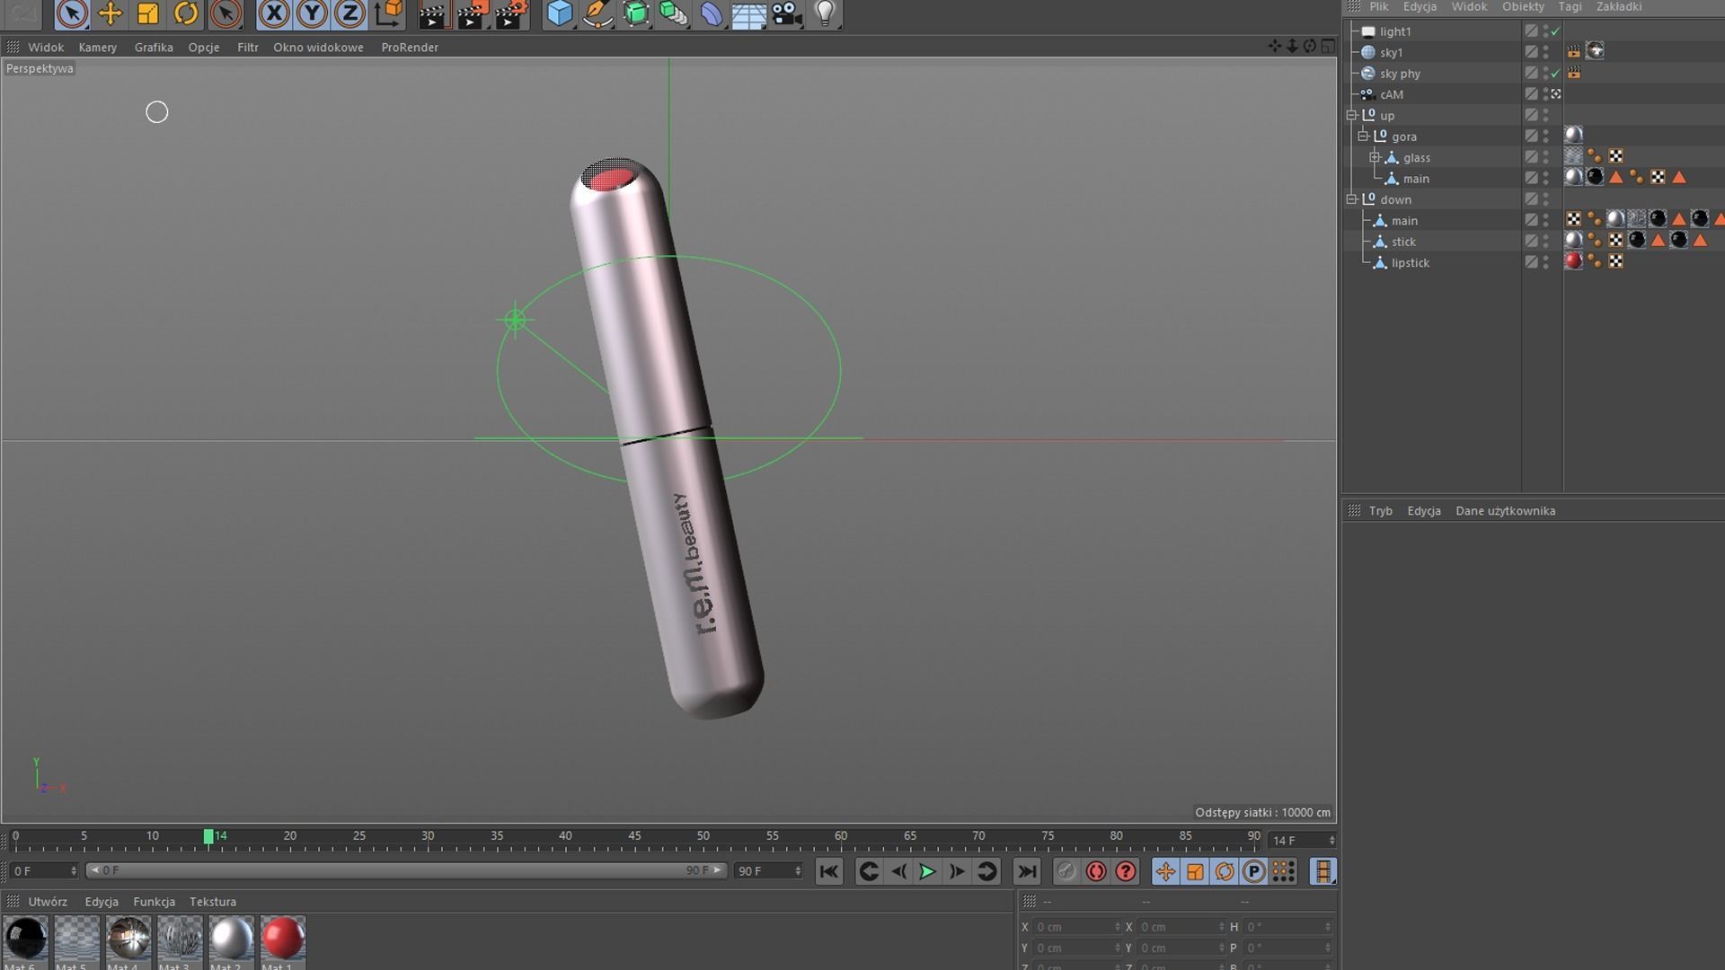This screenshot has width=1725, height=970.
Task: Toggle sky phy enabled checkmark
Action: [x=1555, y=74]
